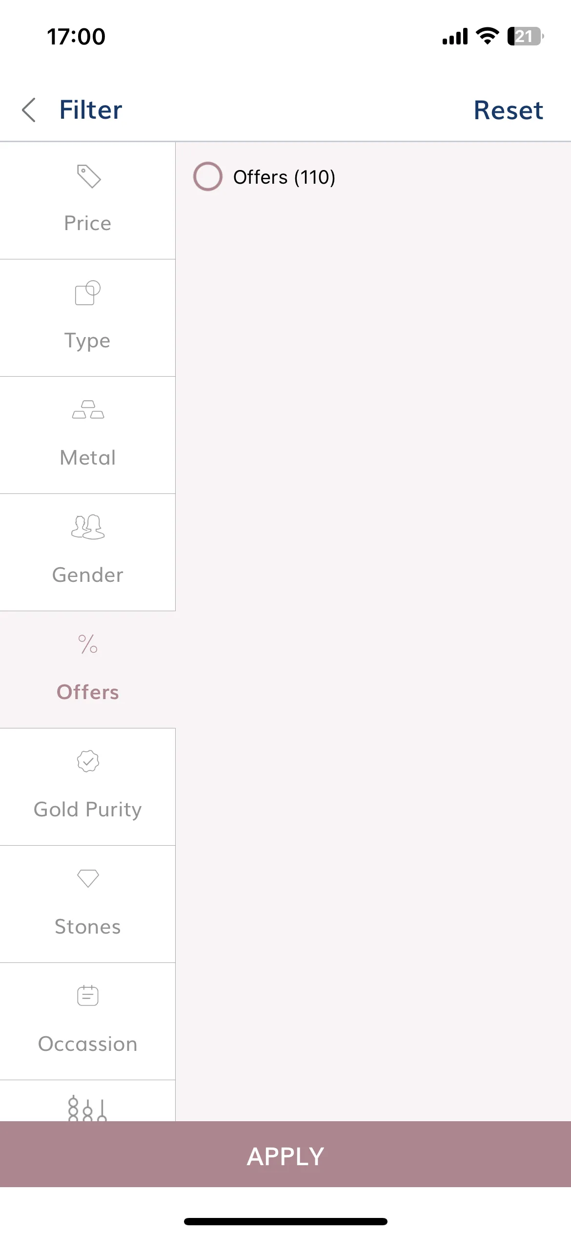Open the partially visible beads icon
Viewport: 571px width, 1237px height.
coord(87,1108)
